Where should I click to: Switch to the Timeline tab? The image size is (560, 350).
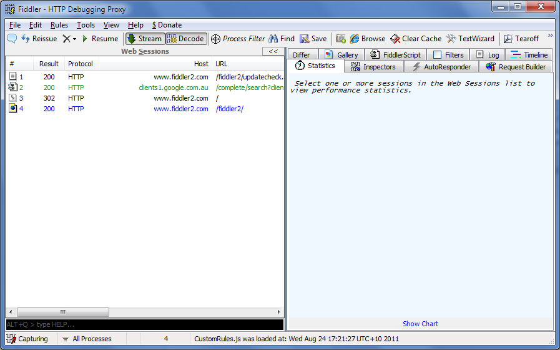(x=529, y=55)
